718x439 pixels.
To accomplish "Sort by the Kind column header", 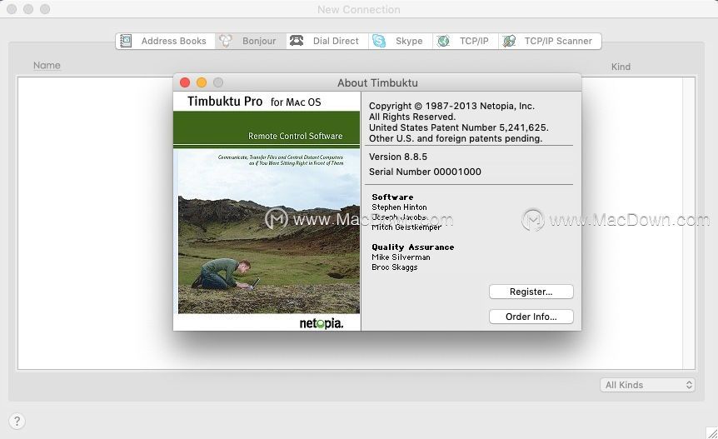I will [621, 67].
